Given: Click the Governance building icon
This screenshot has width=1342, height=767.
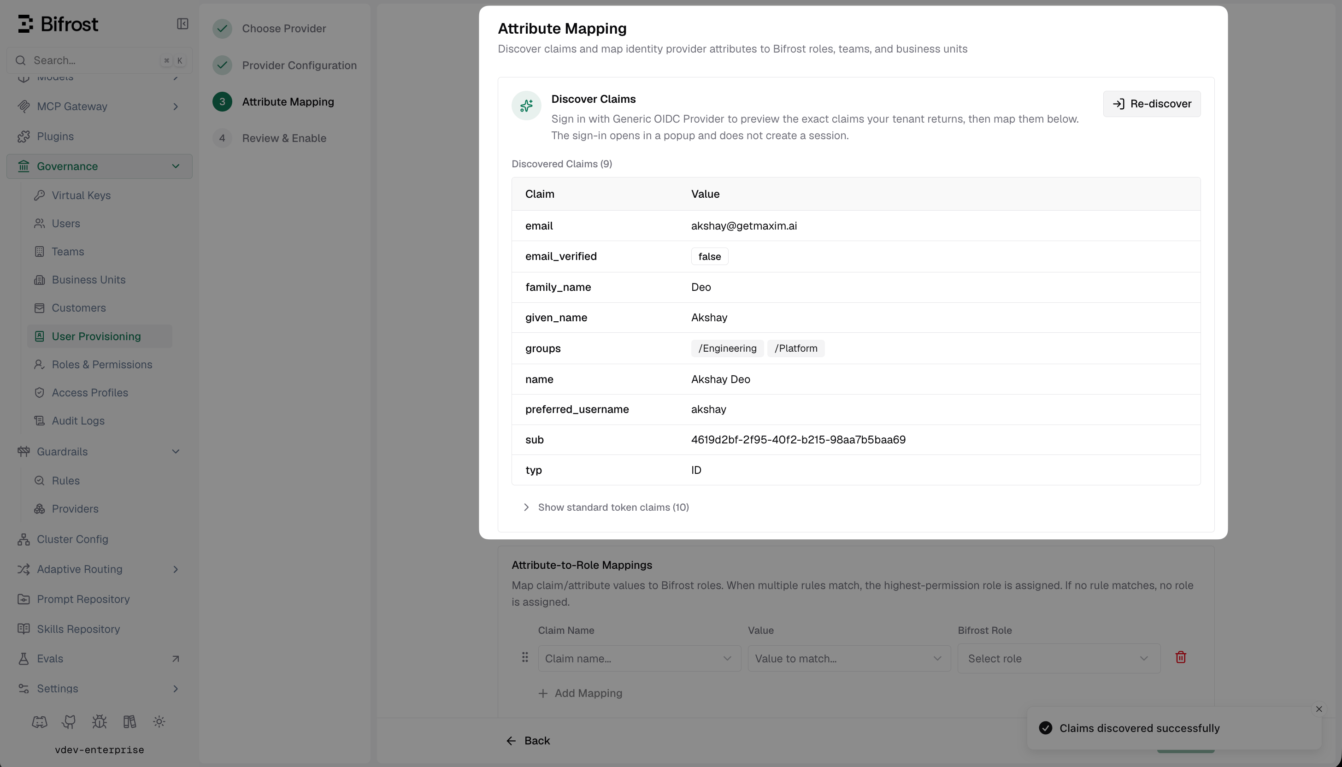Looking at the screenshot, I should 23,166.
